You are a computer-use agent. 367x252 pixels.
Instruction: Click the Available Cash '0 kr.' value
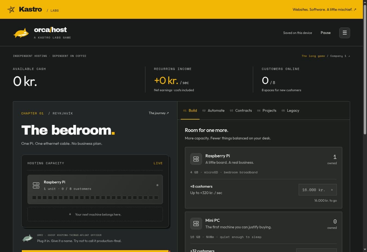click(25, 81)
